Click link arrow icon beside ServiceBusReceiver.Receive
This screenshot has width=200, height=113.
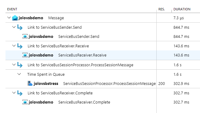pyautogui.click(x=20, y=46)
